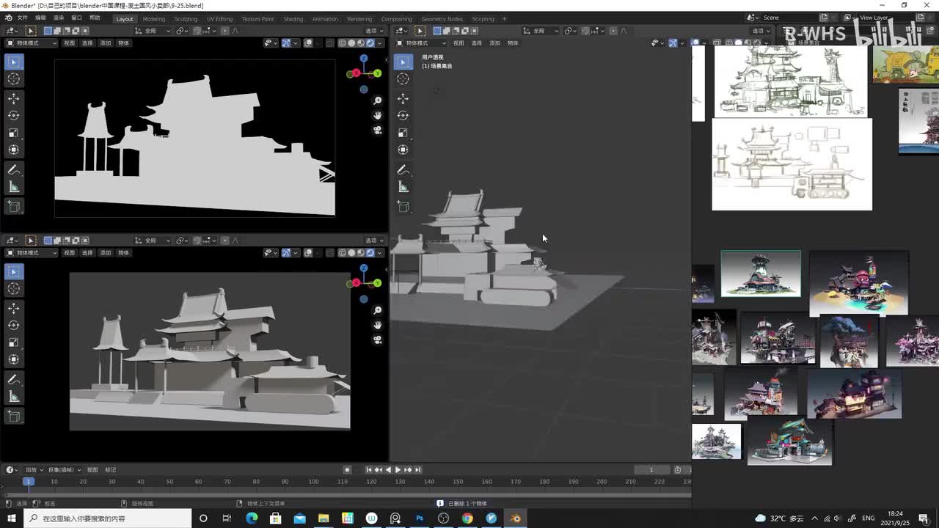Image resolution: width=939 pixels, height=528 pixels.
Task: Click the Add Cube tool in right viewport
Action: click(x=403, y=207)
